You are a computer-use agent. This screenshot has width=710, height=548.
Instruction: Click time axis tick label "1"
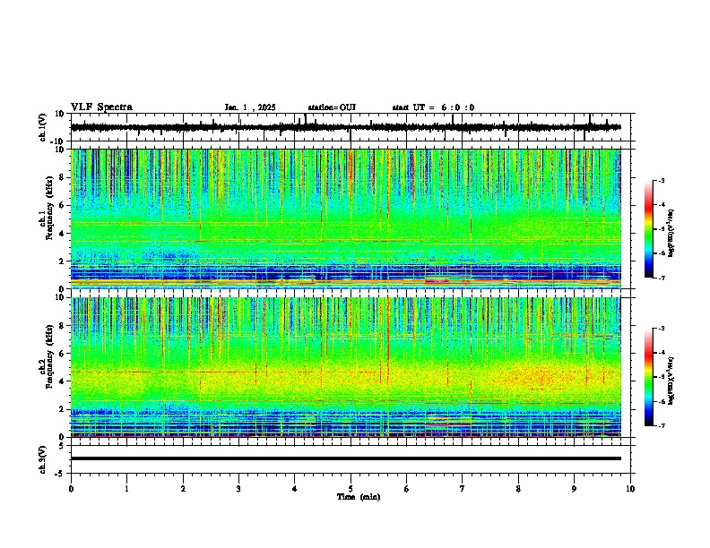126,489
